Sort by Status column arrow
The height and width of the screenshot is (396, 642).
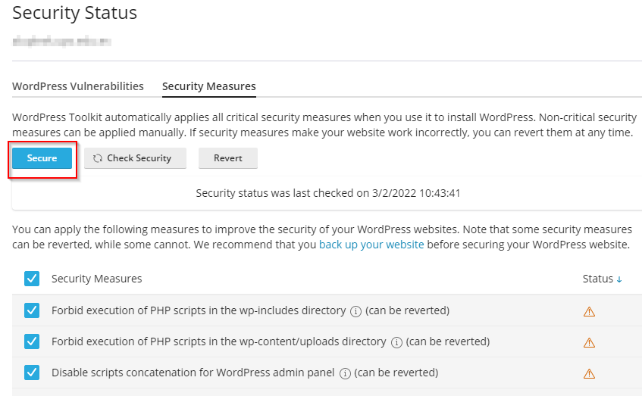[619, 279]
